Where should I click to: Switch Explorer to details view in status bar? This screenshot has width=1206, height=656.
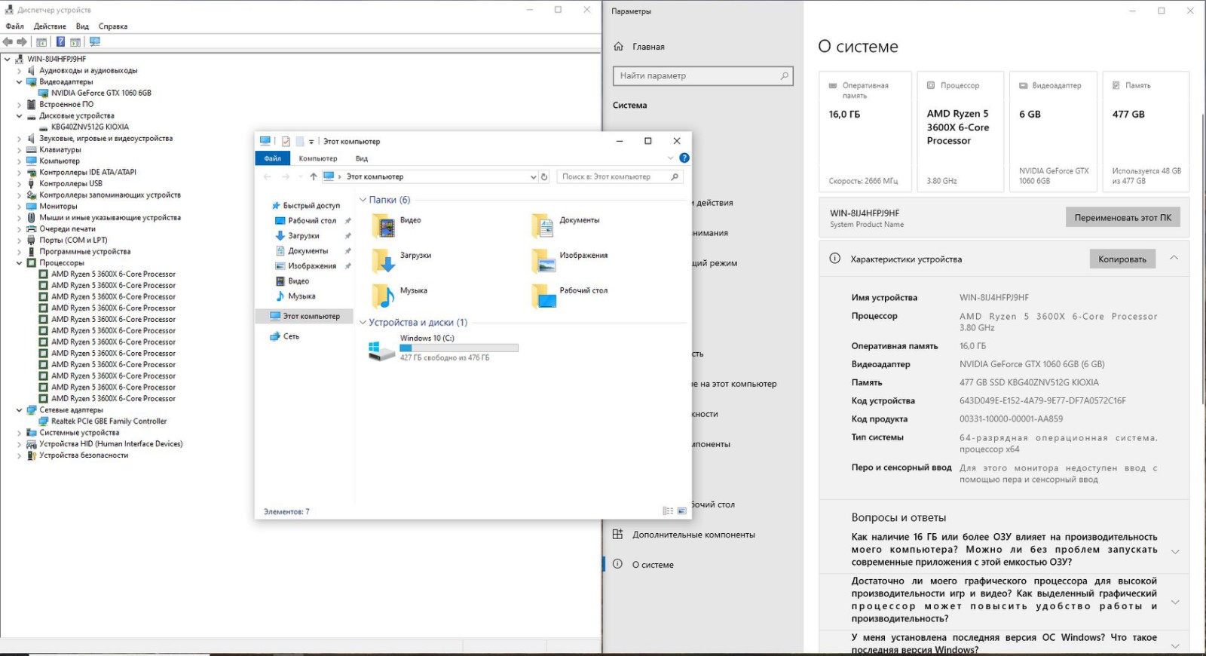(668, 511)
